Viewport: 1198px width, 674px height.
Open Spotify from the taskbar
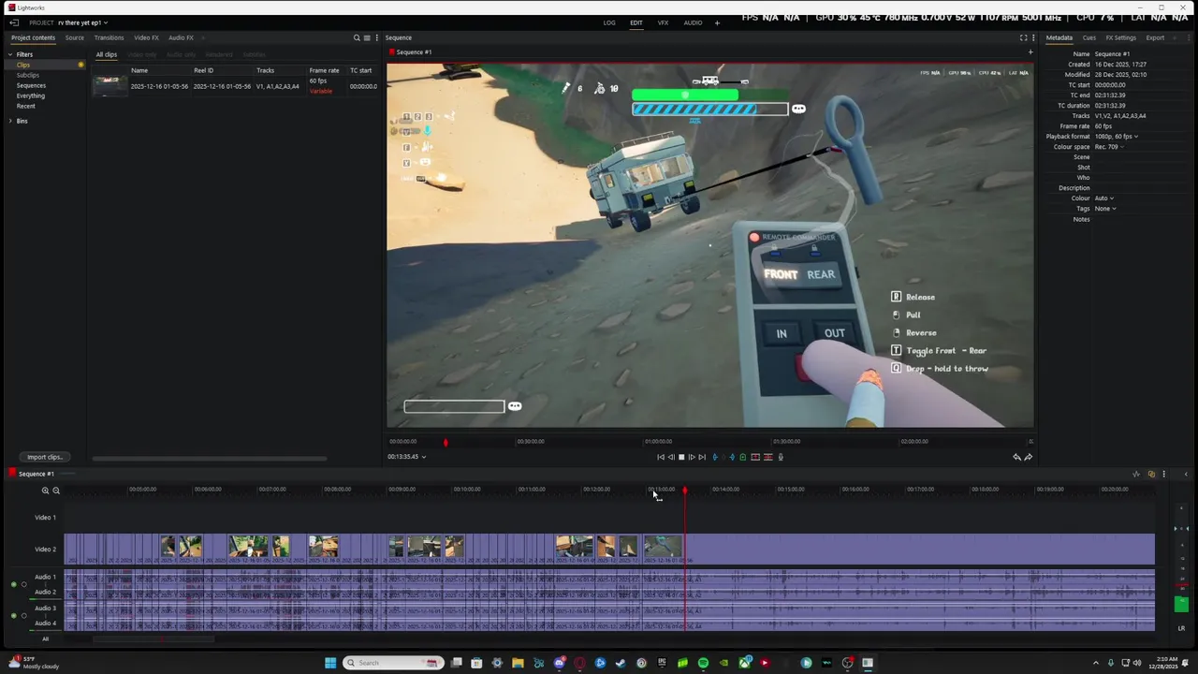point(703,663)
